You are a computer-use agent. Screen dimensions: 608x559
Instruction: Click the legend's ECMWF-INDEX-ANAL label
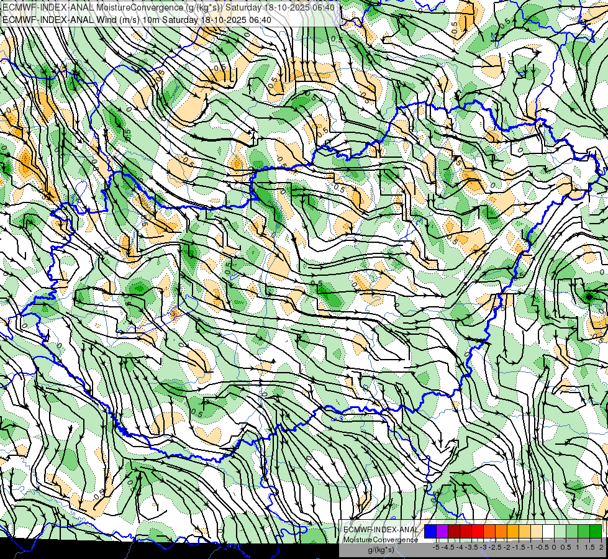(x=381, y=530)
